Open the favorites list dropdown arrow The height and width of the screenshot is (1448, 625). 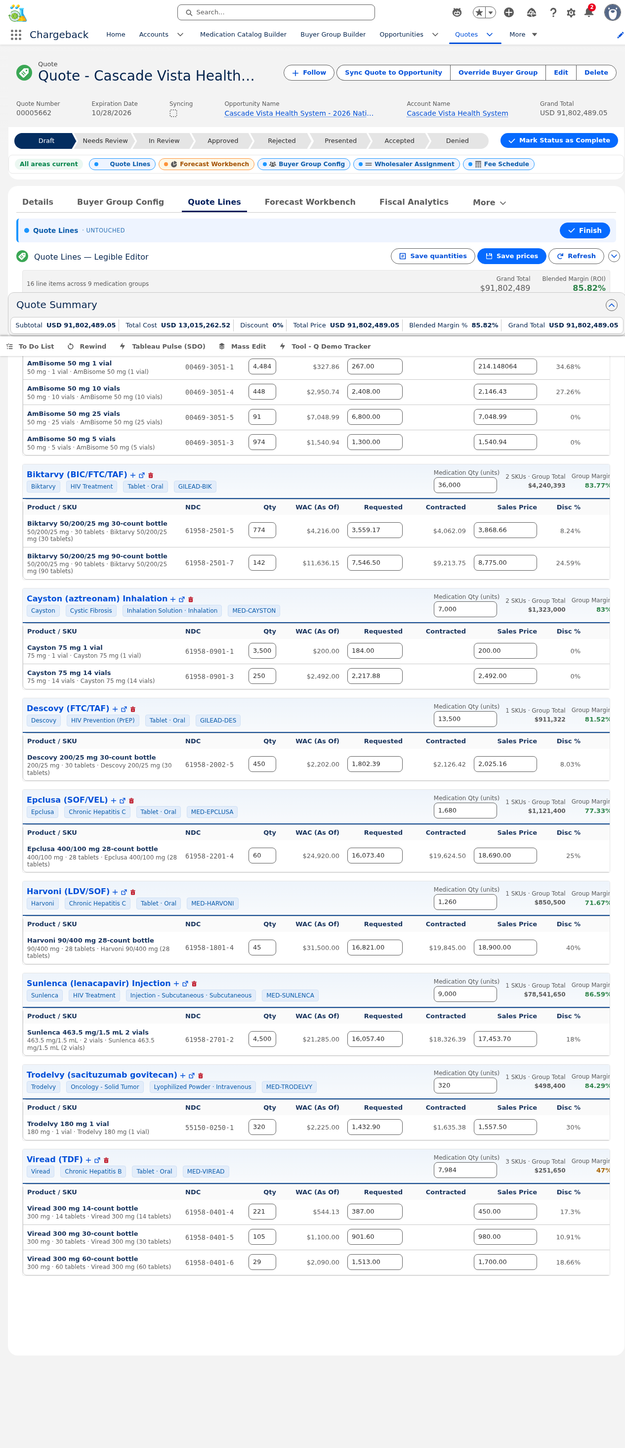coord(491,12)
